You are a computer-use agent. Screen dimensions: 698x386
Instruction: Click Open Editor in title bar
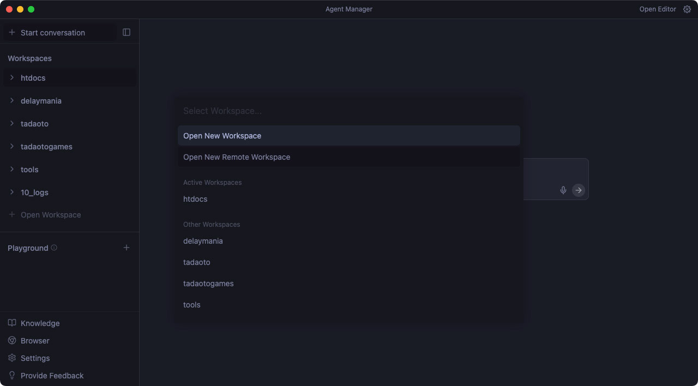(658, 9)
